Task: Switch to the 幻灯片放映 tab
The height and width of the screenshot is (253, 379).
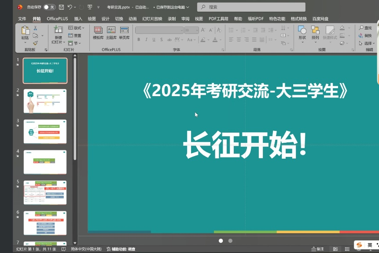Action: [x=152, y=19]
